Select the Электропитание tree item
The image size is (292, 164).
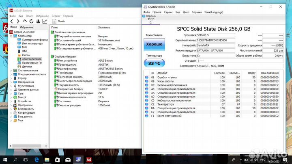[x=30, y=59]
